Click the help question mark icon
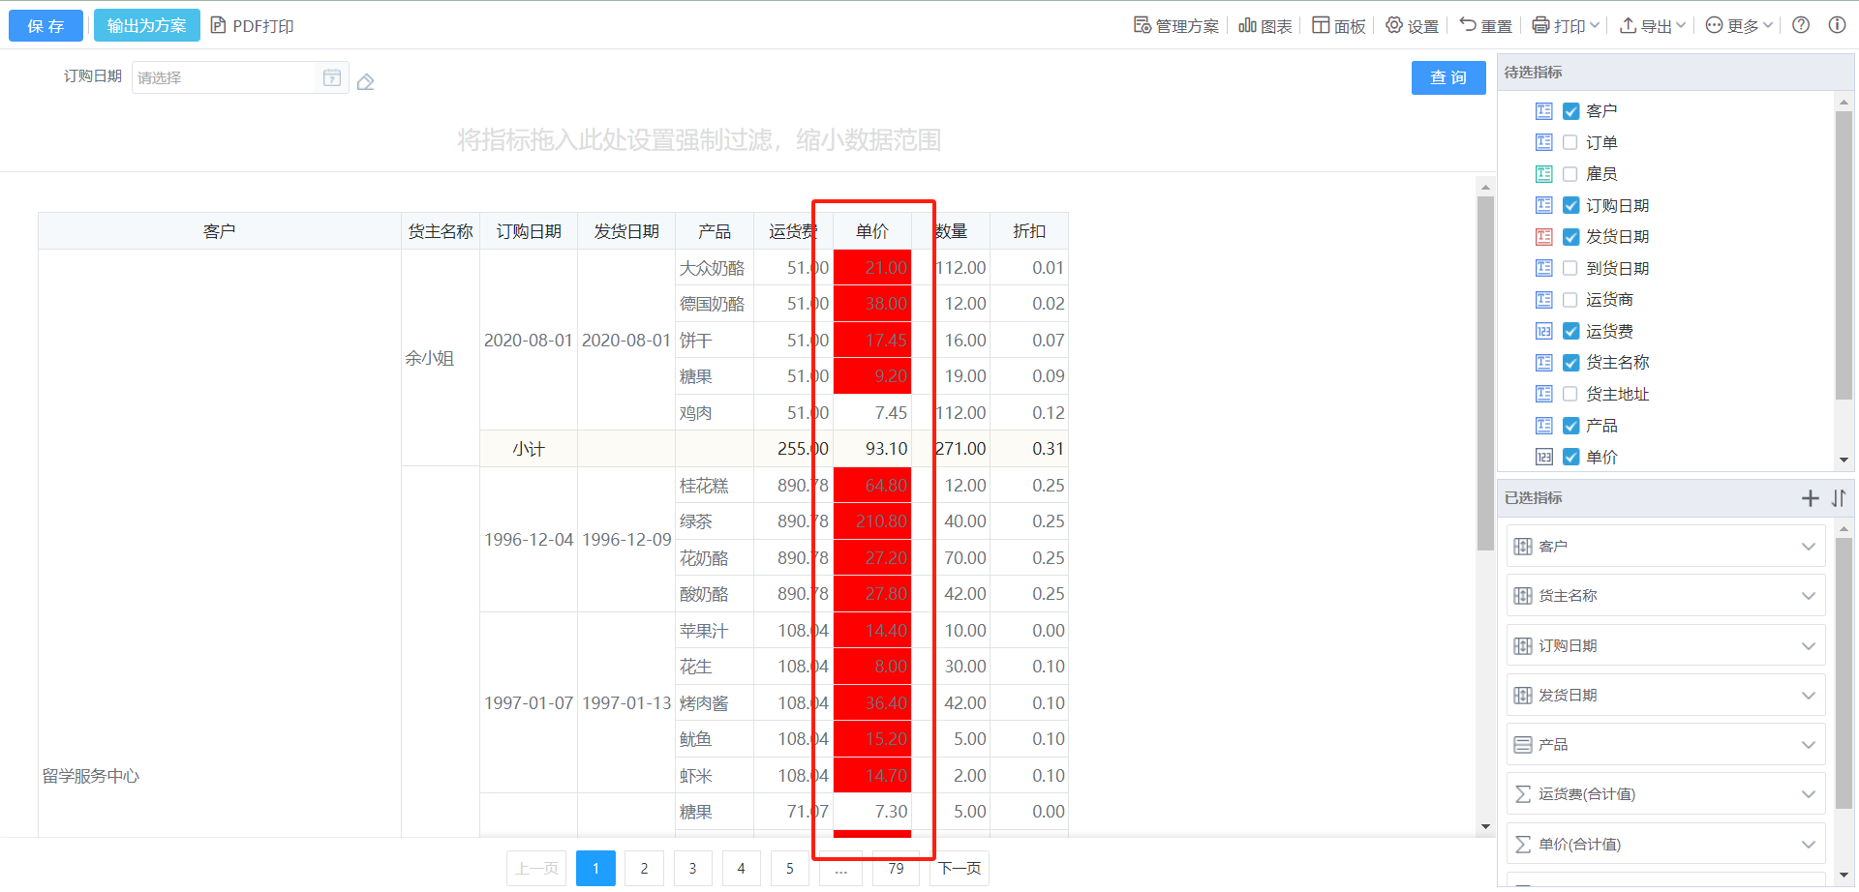Screen dimensions: 1859x892 (1801, 25)
